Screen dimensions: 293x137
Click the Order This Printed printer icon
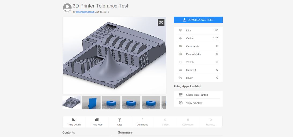tap(181, 95)
